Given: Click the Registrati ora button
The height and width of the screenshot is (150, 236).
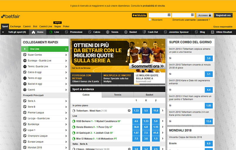Looking at the screenshot, I should coord(223,15).
